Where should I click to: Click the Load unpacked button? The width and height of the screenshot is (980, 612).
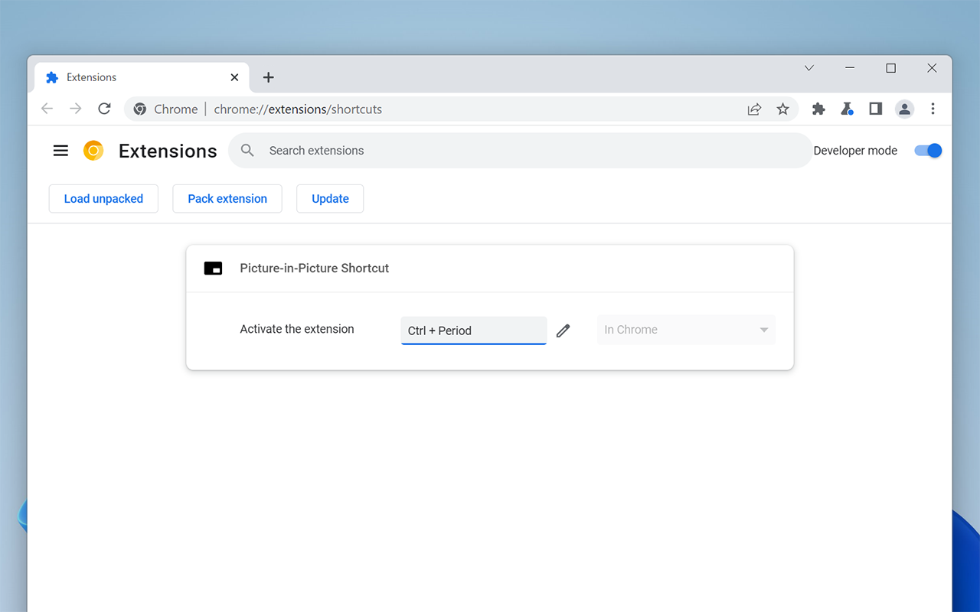pyautogui.click(x=103, y=198)
